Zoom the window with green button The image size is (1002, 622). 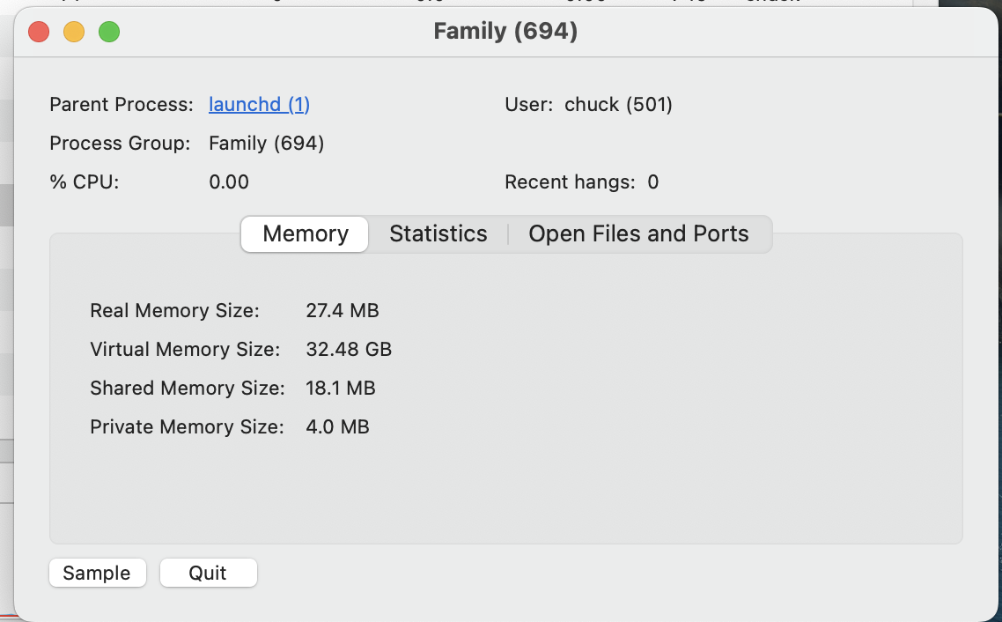pyautogui.click(x=109, y=33)
